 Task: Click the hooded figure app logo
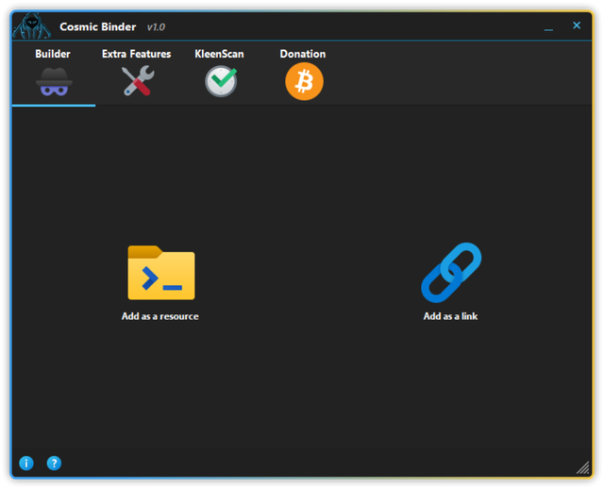tap(31, 25)
